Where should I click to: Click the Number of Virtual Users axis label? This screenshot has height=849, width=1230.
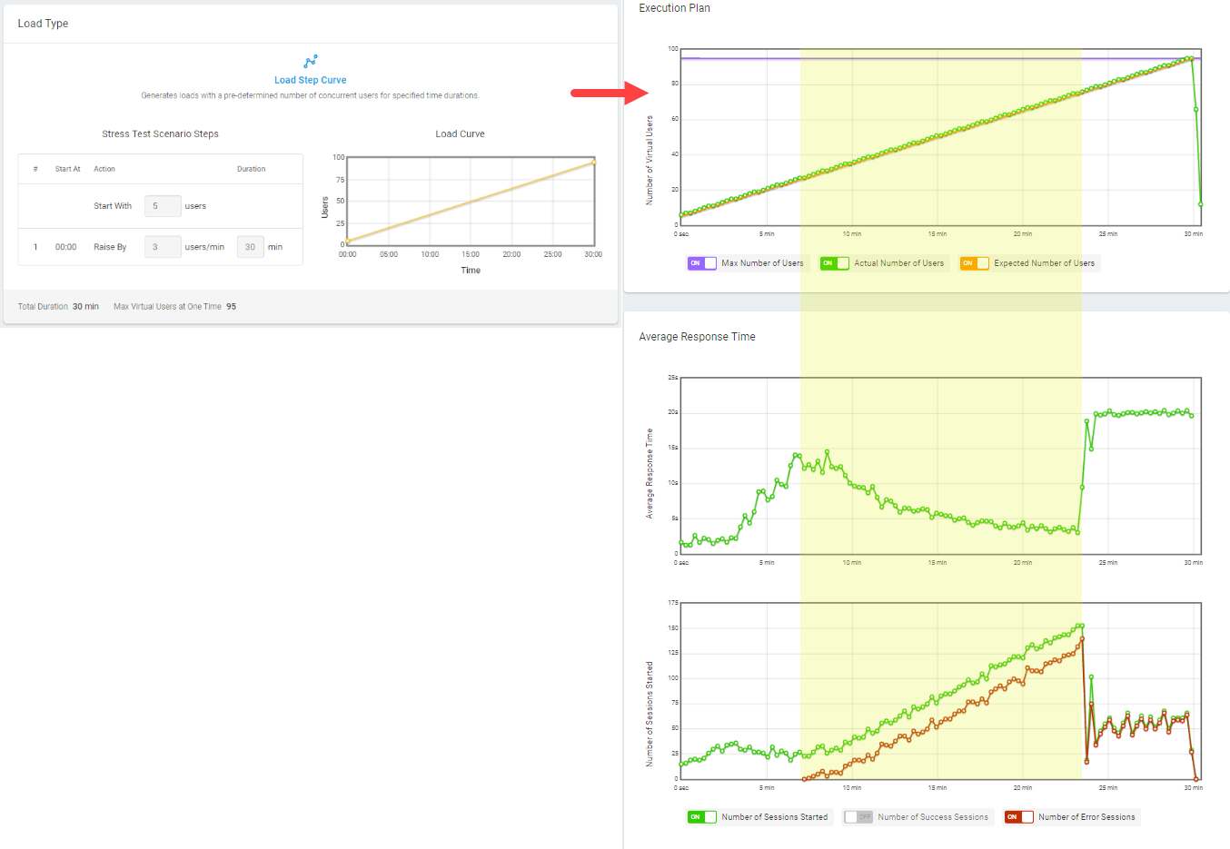[650, 160]
